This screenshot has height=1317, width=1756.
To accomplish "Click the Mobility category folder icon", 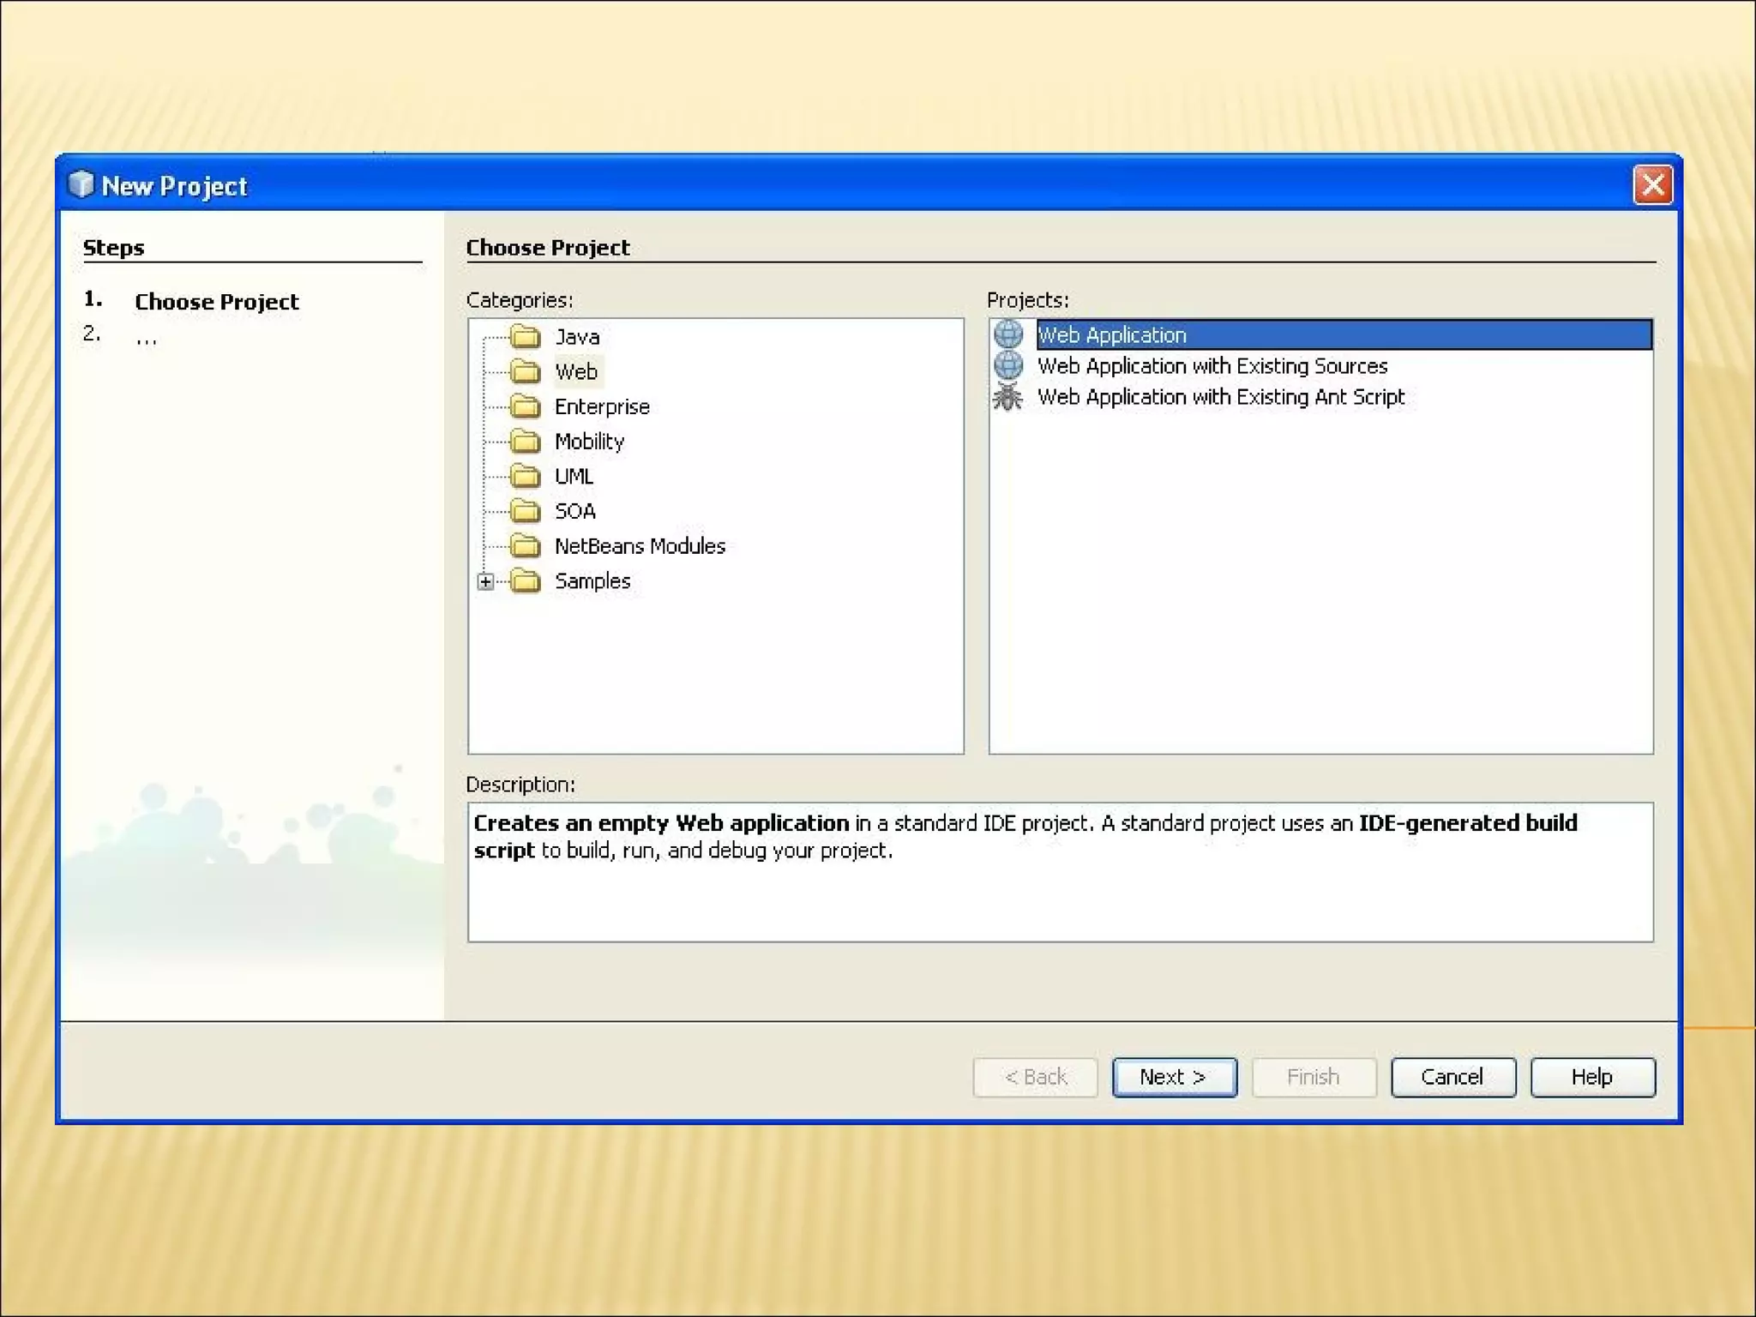I will [525, 441].
